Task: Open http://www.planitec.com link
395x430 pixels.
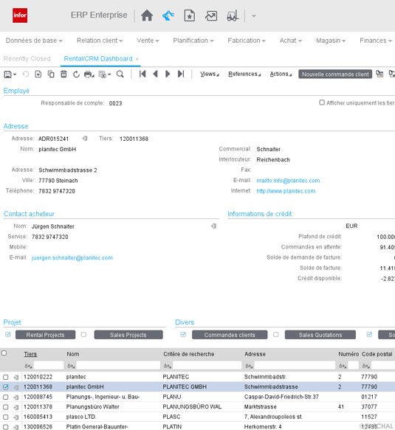Action: [x=286, y=191]
